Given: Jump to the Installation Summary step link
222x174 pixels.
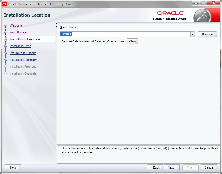Looking at the screenshot, I should pyautogui.click(x=23, y=60).
